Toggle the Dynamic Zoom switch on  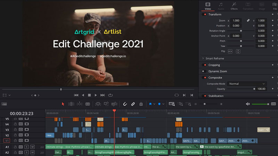(204, 71)
